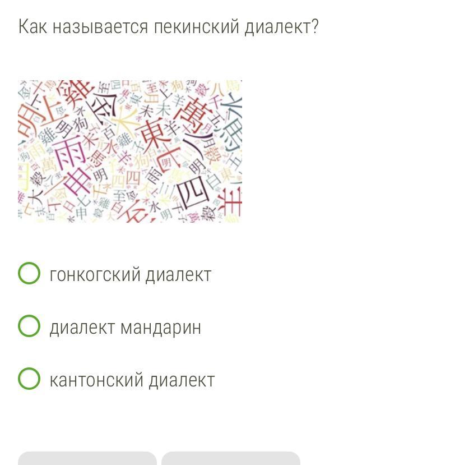Click the large yellow 木 character in image
The height and width of the screenshot is (465, 464).
pyautogui.click(x=124, y=119)
